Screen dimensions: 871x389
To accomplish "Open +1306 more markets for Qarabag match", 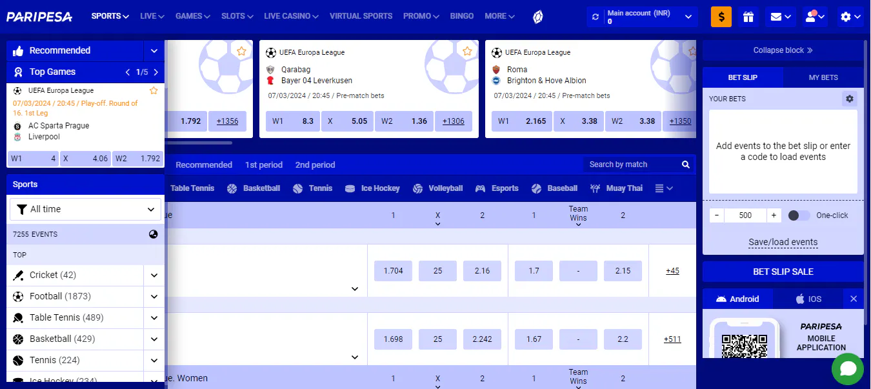I will coord(454,121).
